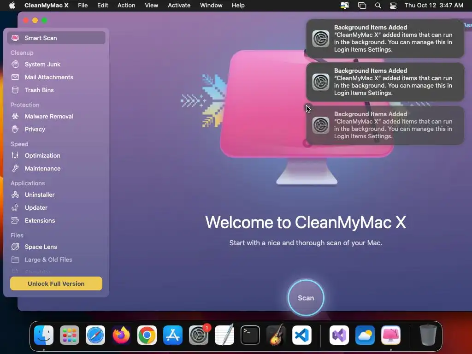Open GarageBand guitar icon in dock
The width and height of the screenshot is (472, 354).
point(276,335)
